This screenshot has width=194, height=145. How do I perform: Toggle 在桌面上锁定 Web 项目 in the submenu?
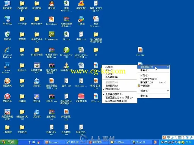click(119, 97)
